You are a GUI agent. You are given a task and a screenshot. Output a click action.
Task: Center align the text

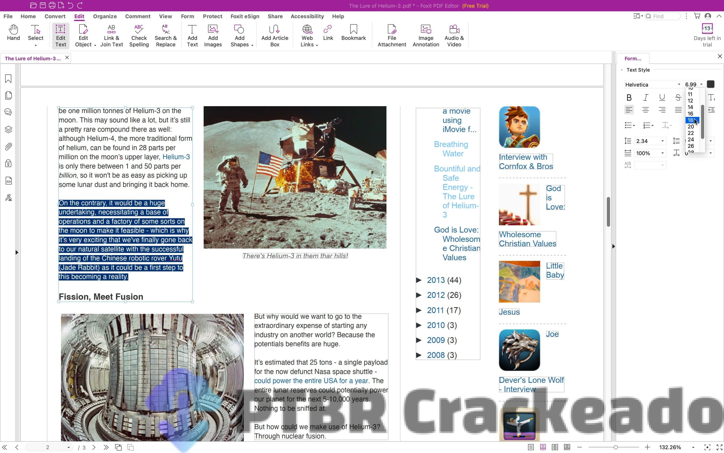point(646,110)
